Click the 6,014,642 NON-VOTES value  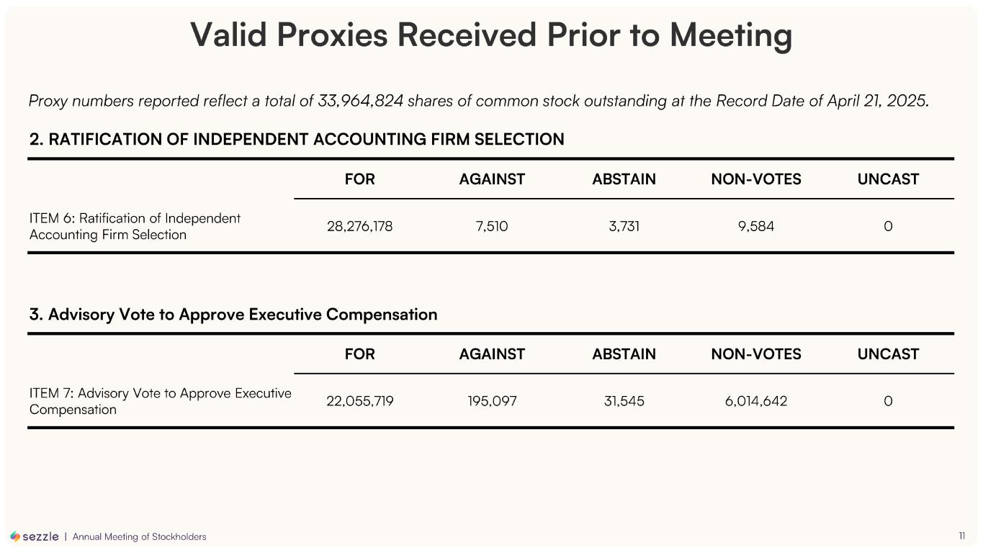756,401
